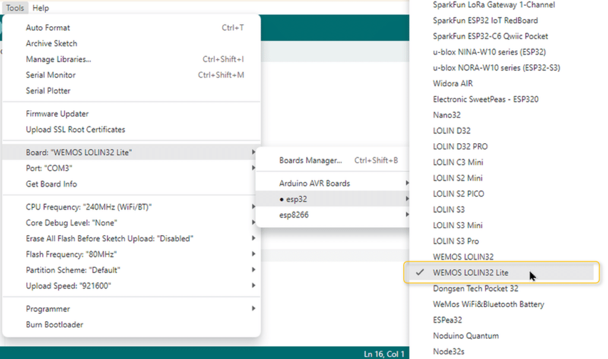The image size is (608, 359).
Task: Click the Ln 16, Col 1 status indicator
Action: [x=384, y=354]
